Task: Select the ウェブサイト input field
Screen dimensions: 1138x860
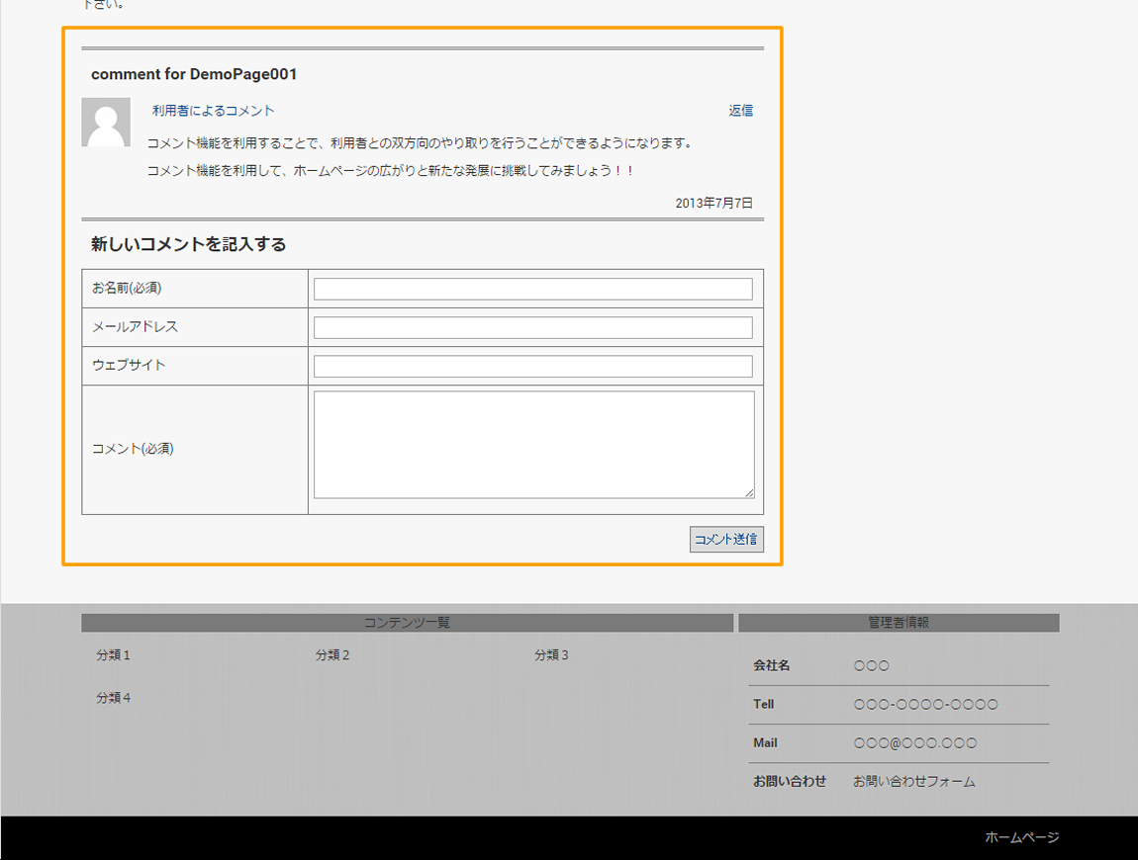Action: 532,366
